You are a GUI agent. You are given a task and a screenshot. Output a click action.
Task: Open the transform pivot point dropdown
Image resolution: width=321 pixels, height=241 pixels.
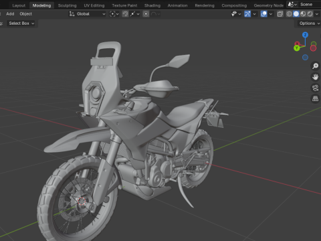tap(114, 14)
